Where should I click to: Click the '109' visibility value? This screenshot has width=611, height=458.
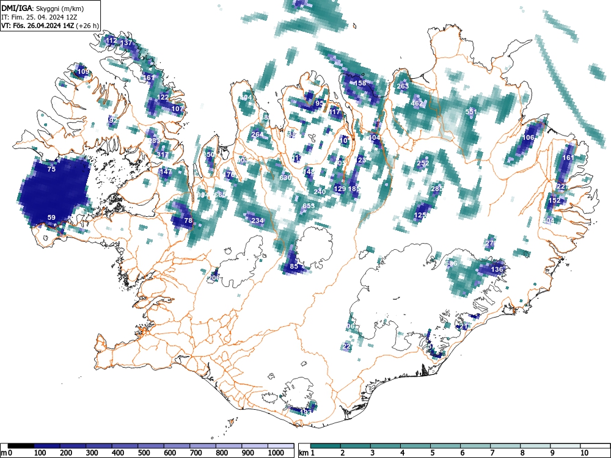tap(83, 71)
